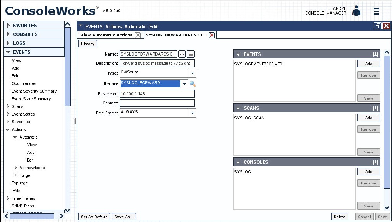The height and width of the screenshot is (222, 392).
Task: Select SYSLOG in the consoles list
Action: click(x=242, y=172)
